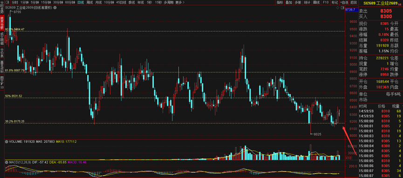The width and height of the screenshot is (403, 178).
Task: Click the X10 volume scale label
Action: coord(348,158)
